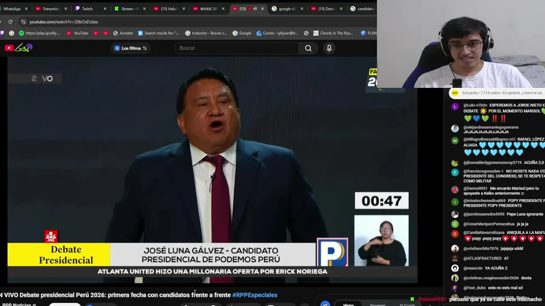Viewport: 545px width, 306px height.
Task: Click chat user @alejandrasamaniegogamarra
Action: point(490,127)
